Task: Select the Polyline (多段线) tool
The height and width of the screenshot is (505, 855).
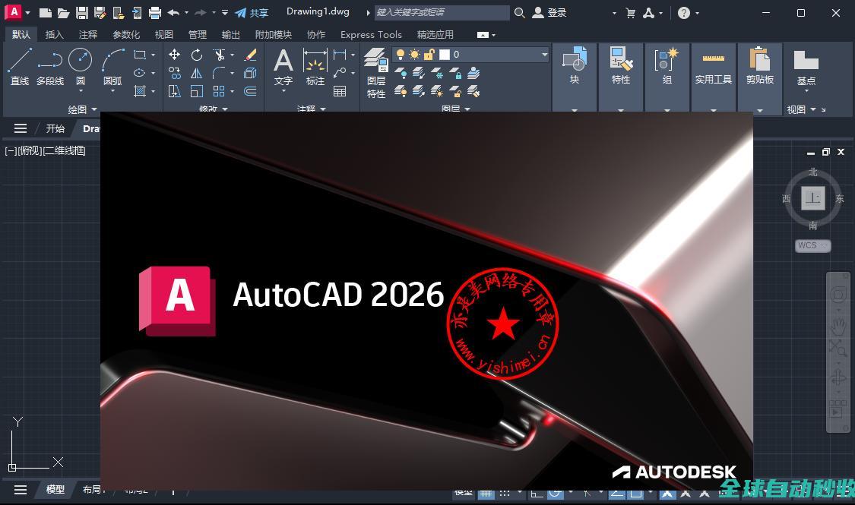Action: 50,65
